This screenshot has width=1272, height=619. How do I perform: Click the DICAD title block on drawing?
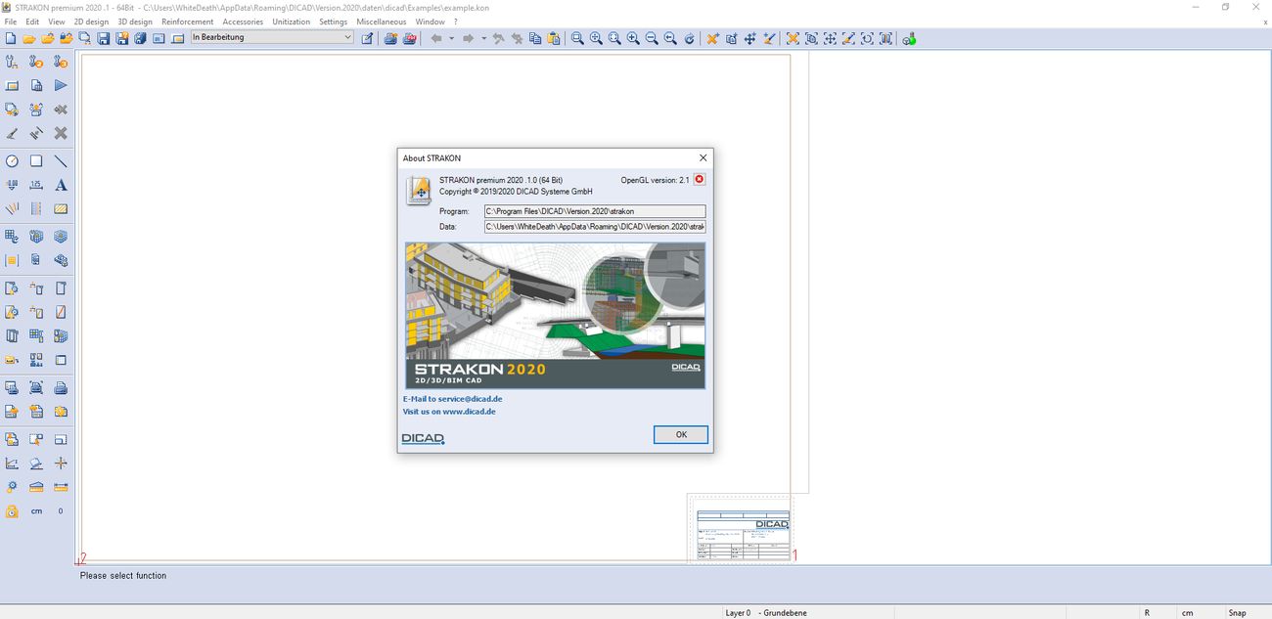point(743,535)
